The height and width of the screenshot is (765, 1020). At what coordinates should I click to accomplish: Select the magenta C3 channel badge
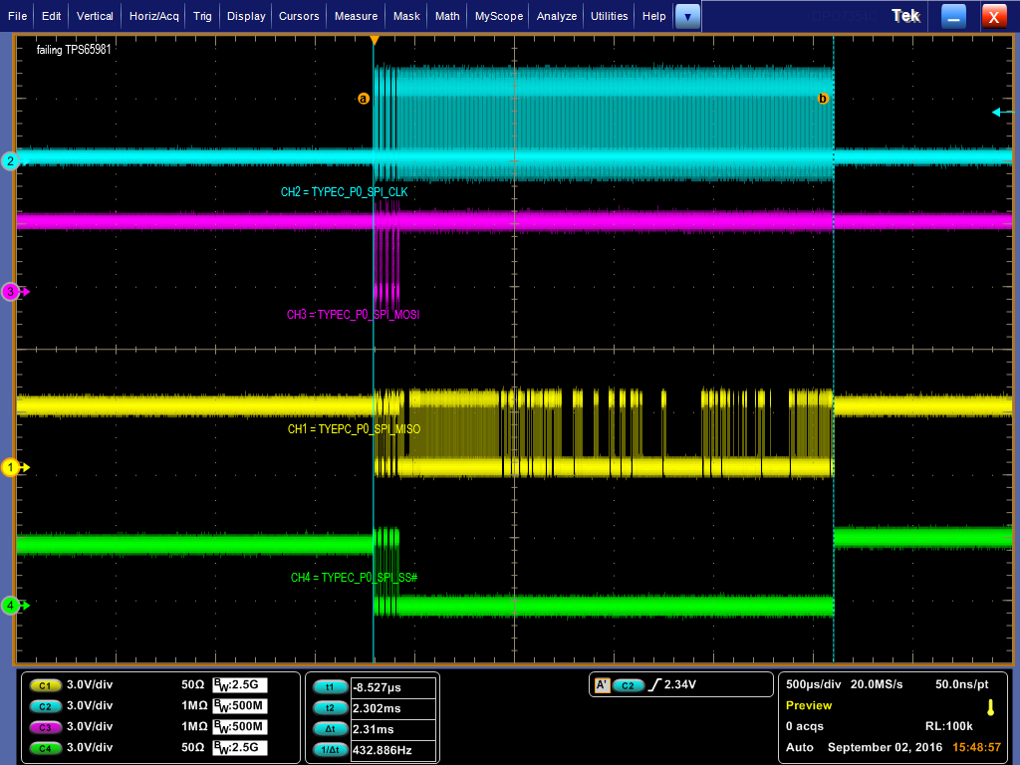pos(44,727)
